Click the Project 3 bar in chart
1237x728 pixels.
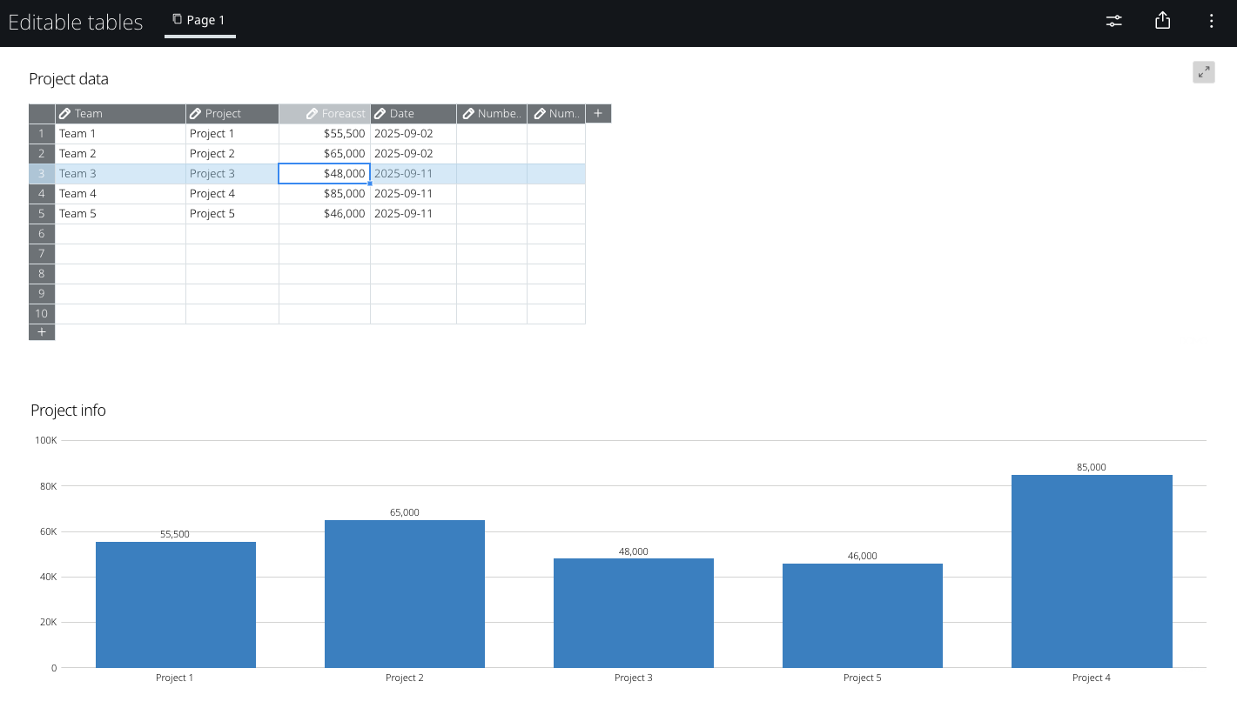tap(634, 613)
